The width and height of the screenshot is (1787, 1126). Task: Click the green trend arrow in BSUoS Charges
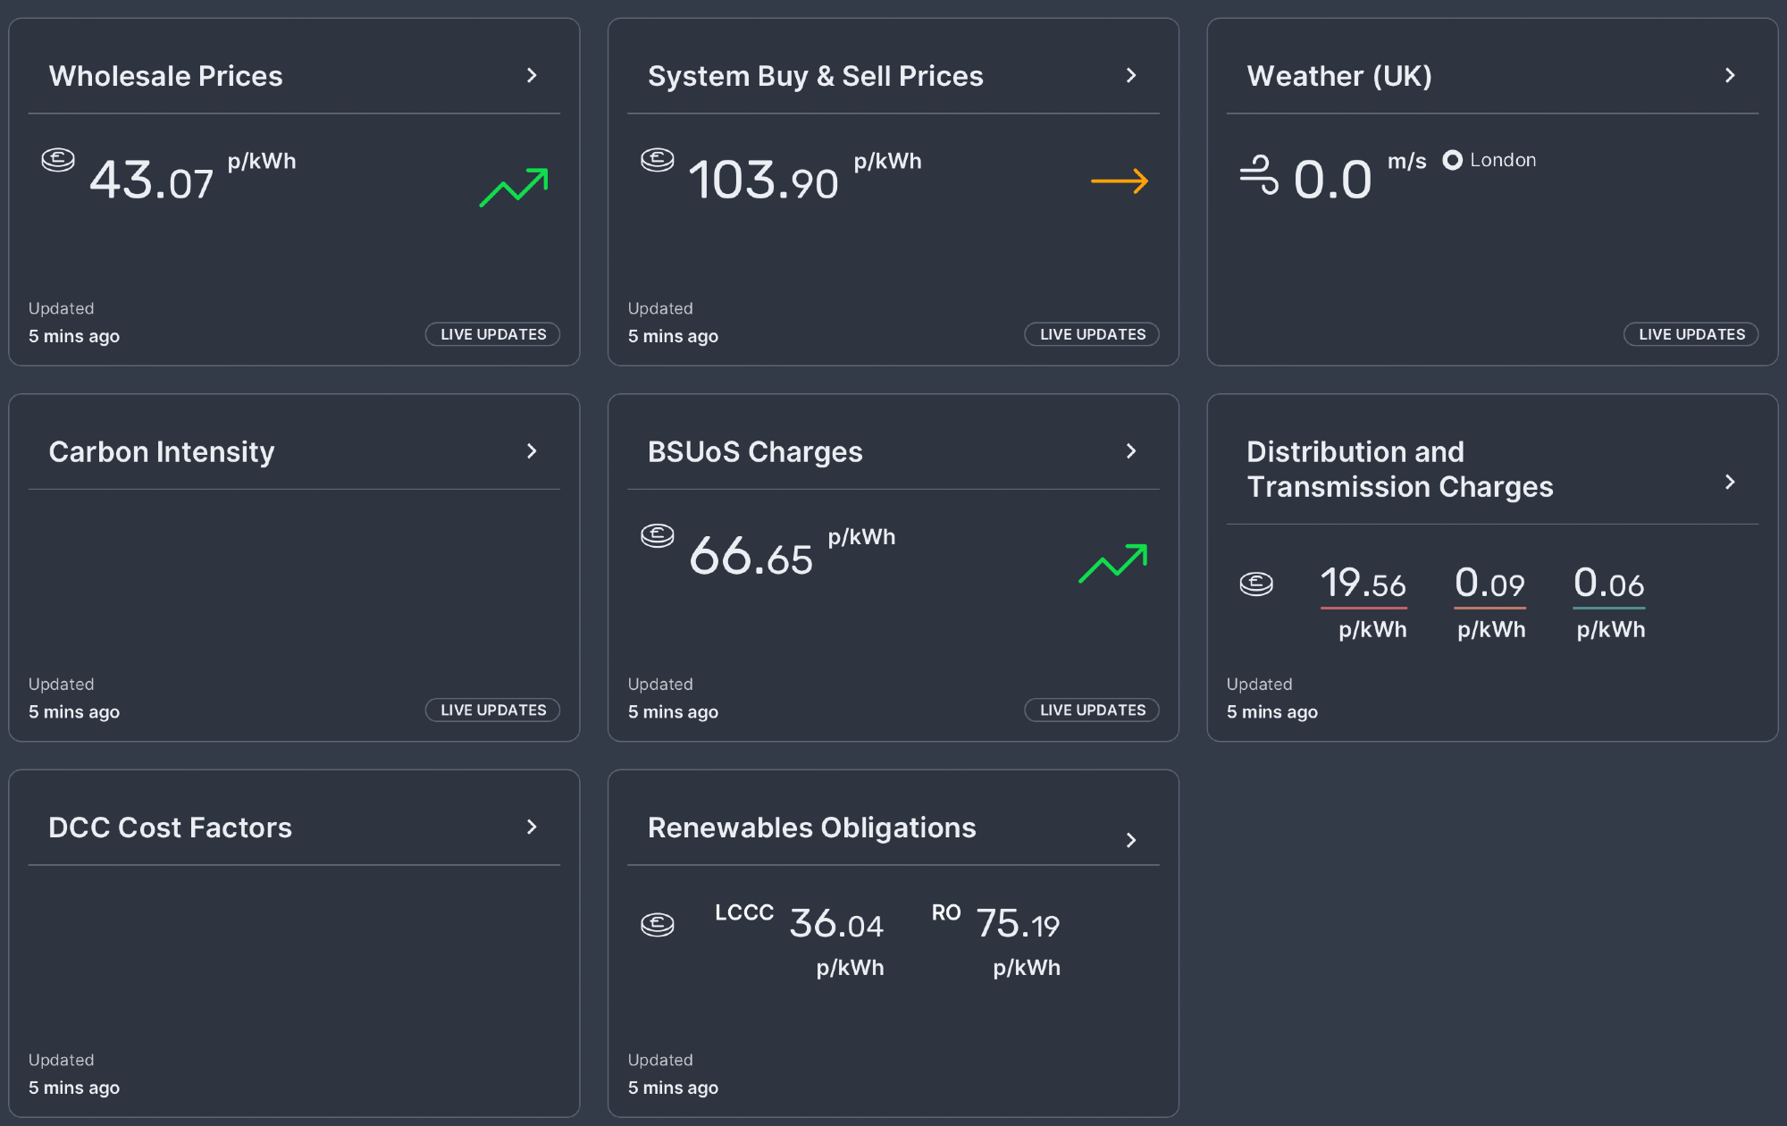[x=1112, y=563]
